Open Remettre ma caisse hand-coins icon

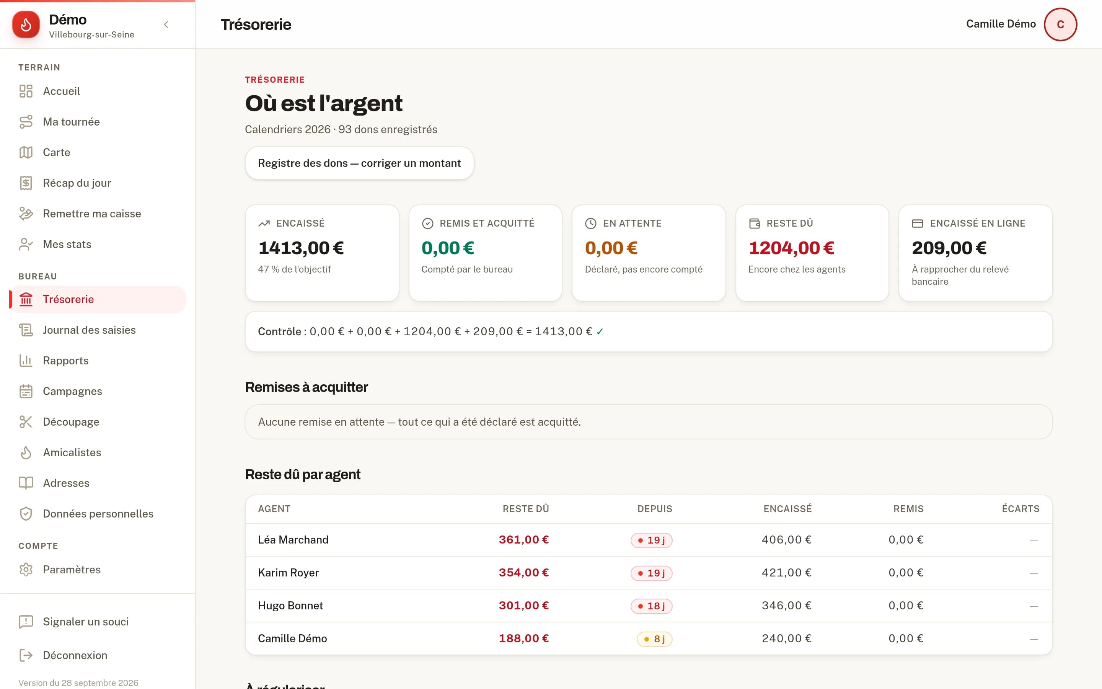pos(26,214)
